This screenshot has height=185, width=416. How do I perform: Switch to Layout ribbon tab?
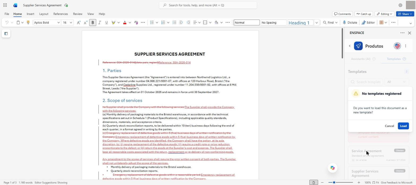point(44,14)
